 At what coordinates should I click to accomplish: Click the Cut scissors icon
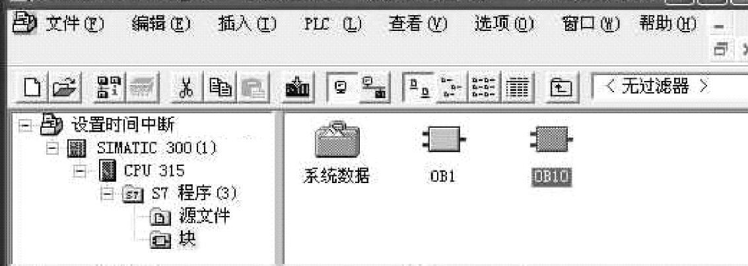pos(186,88)
